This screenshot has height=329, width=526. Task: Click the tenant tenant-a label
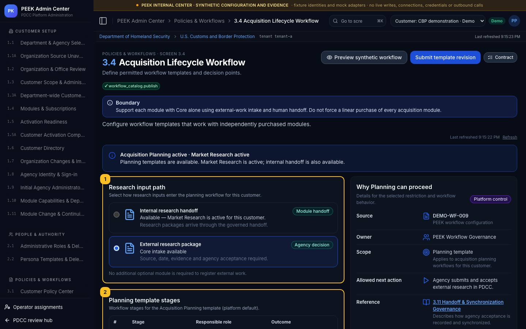click(275, 37)
